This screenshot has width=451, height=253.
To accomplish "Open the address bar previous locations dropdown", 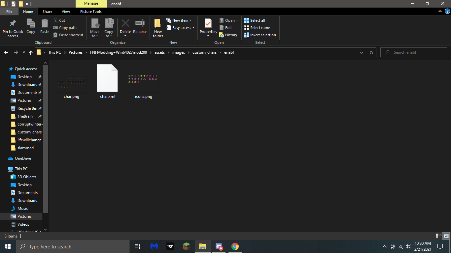I will click(x=361, y=52).
